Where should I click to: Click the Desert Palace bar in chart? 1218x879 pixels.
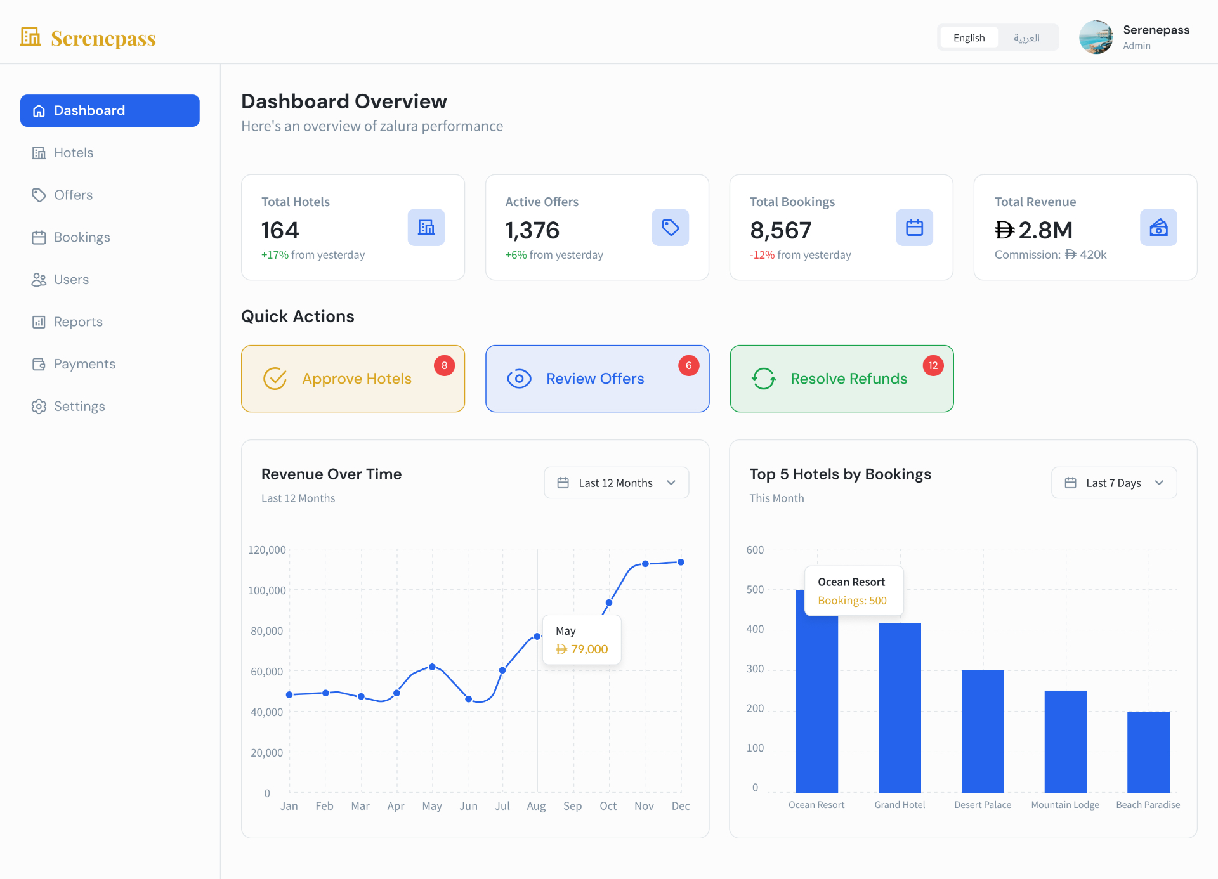click(x=983, y=731)
